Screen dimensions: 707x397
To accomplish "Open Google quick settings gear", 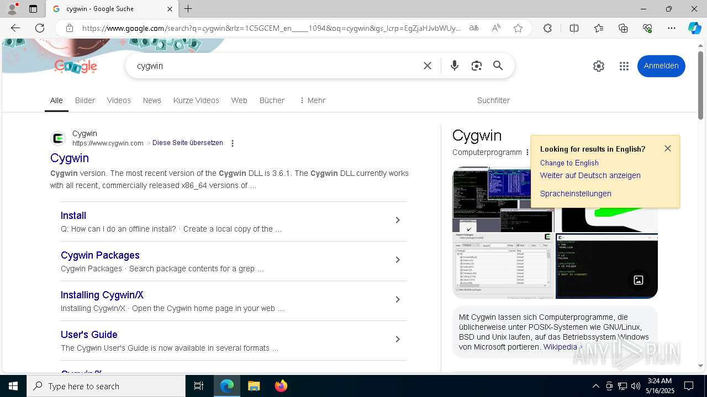I will click(599, 66).
